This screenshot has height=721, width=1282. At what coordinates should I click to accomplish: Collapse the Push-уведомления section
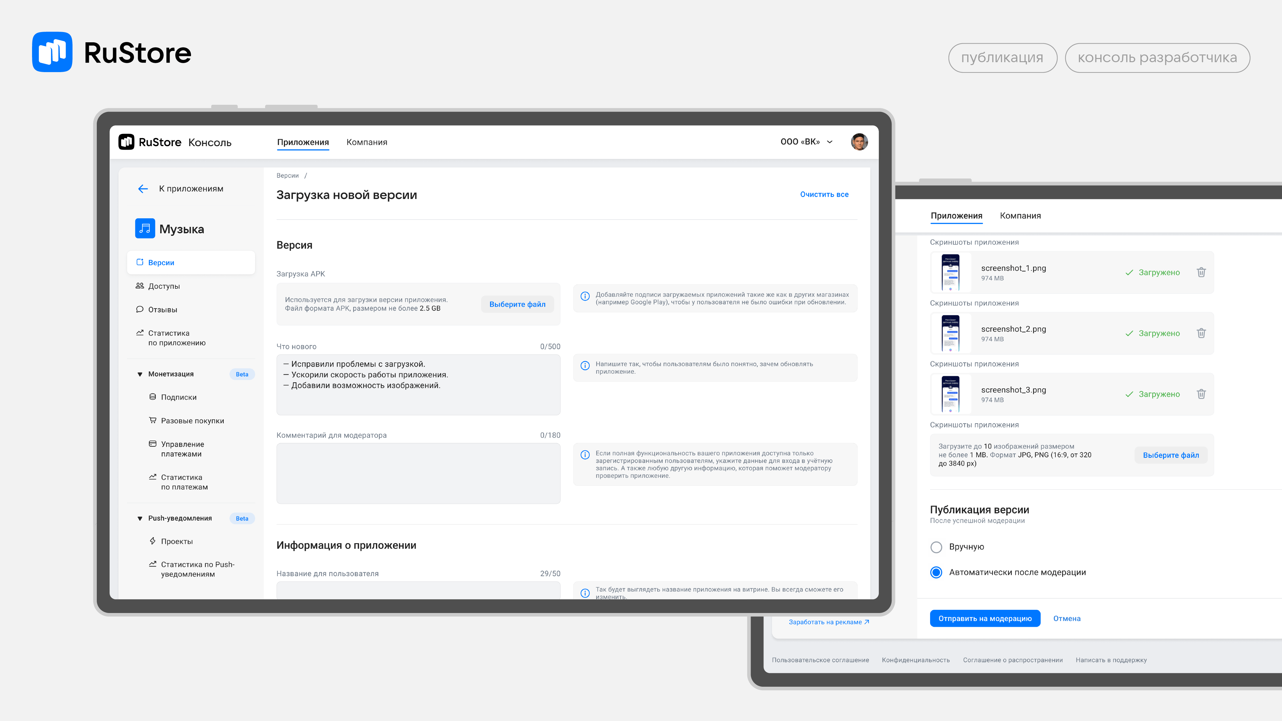click(x=140, y=518)
